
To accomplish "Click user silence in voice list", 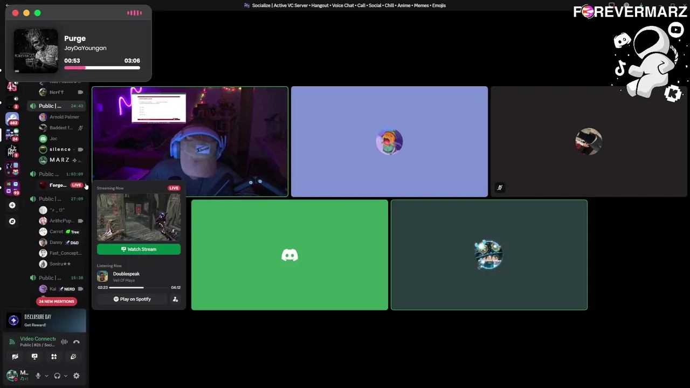I will pyautogui.click(x=61, y=149).
